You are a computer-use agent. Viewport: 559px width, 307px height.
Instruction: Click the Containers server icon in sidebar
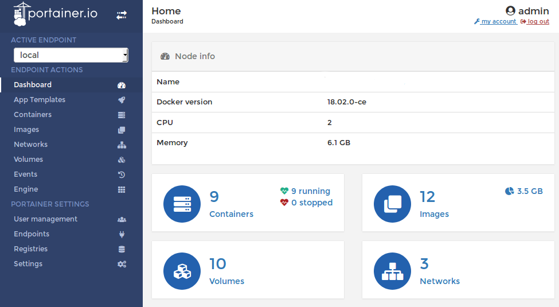point(122,115)
